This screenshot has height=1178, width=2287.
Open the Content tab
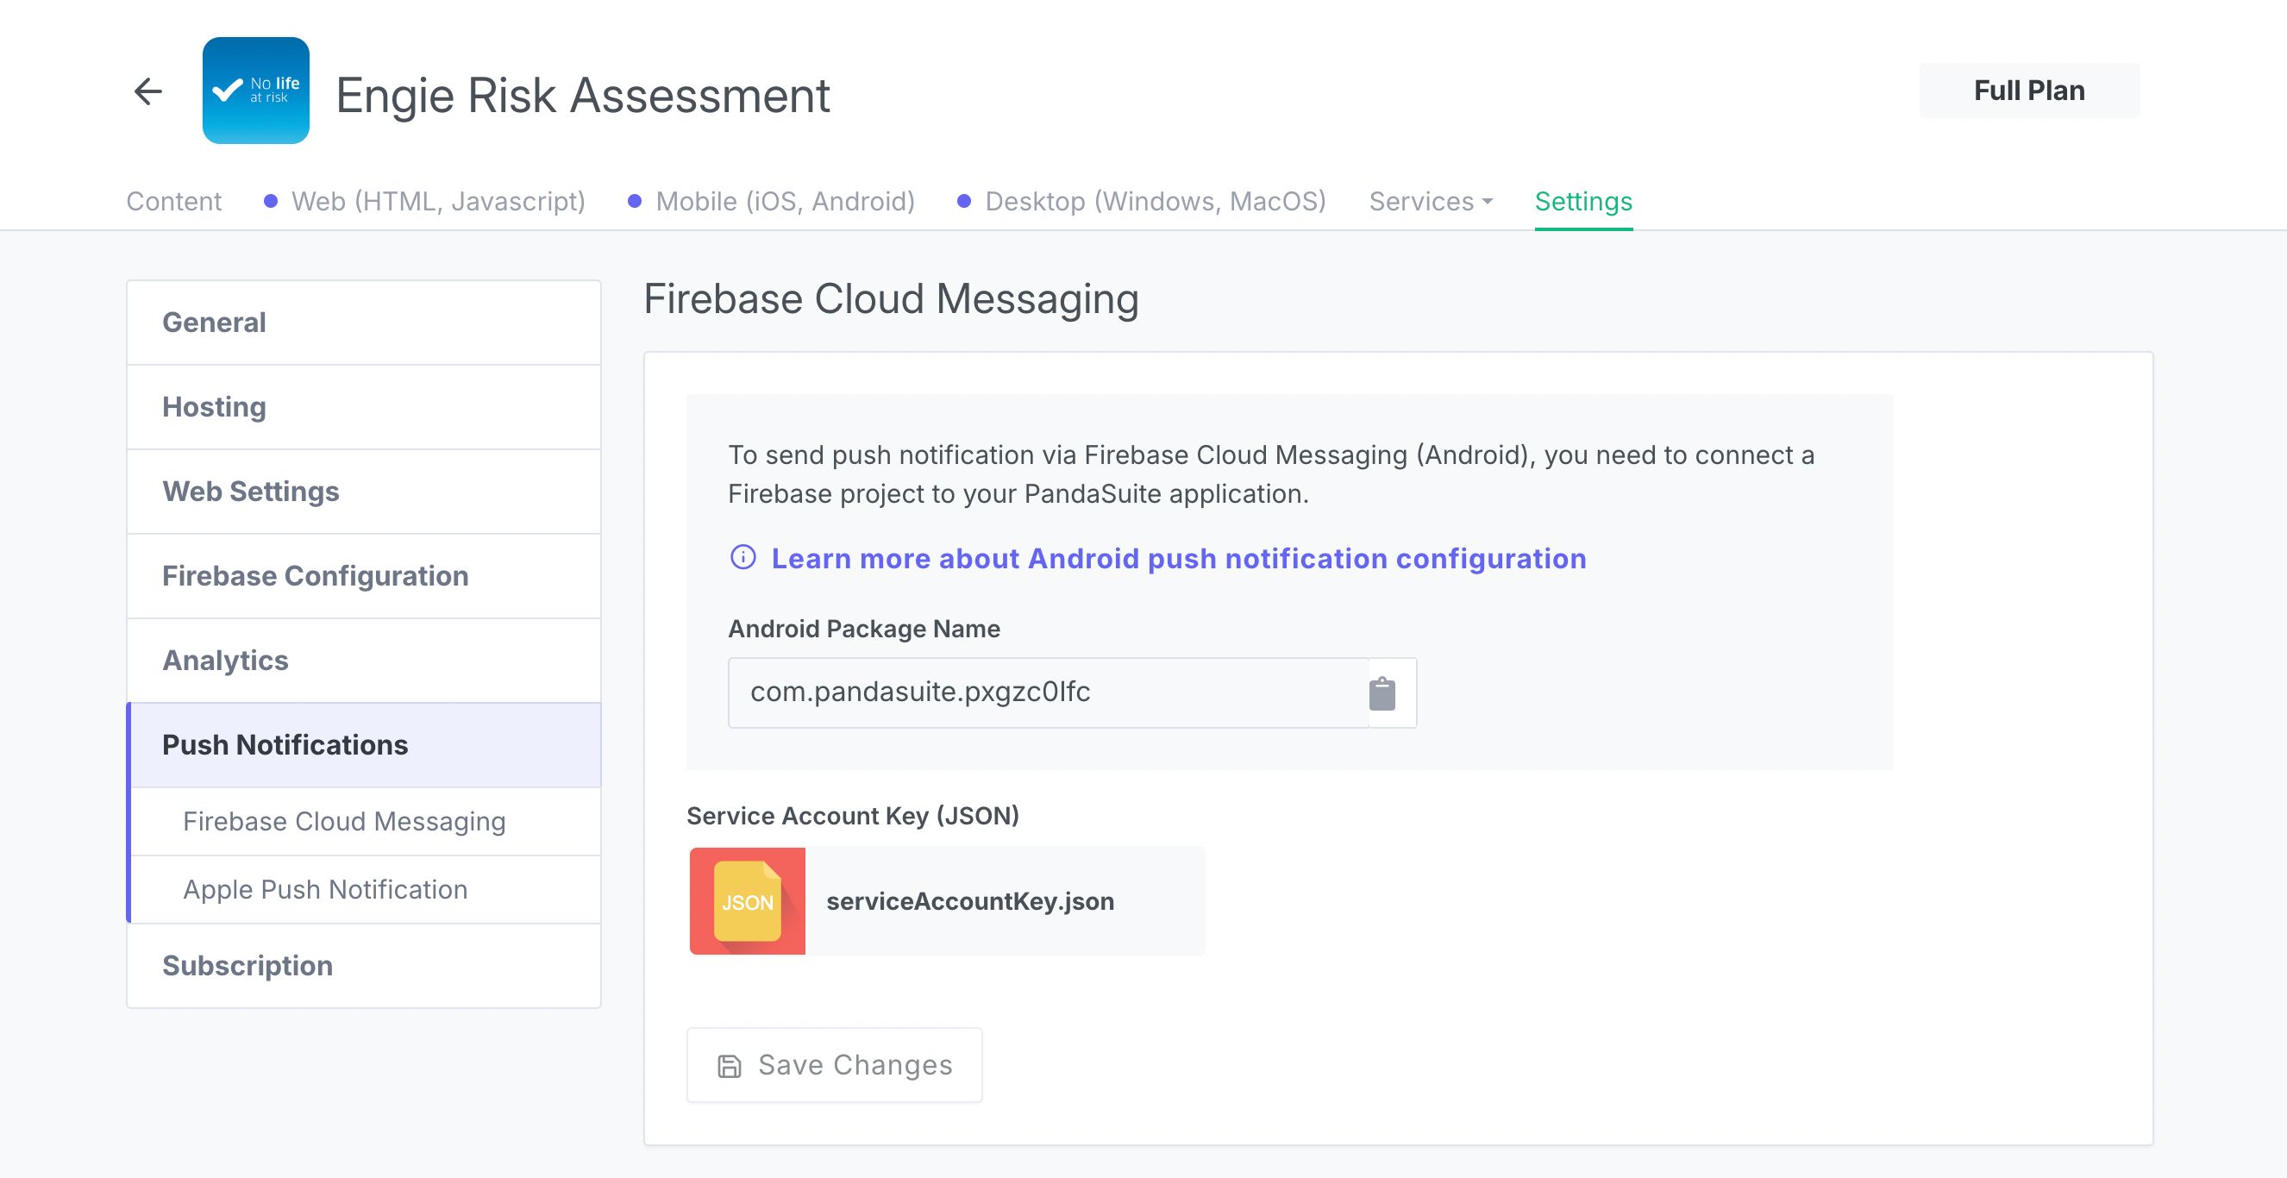(x=174, y=201)
